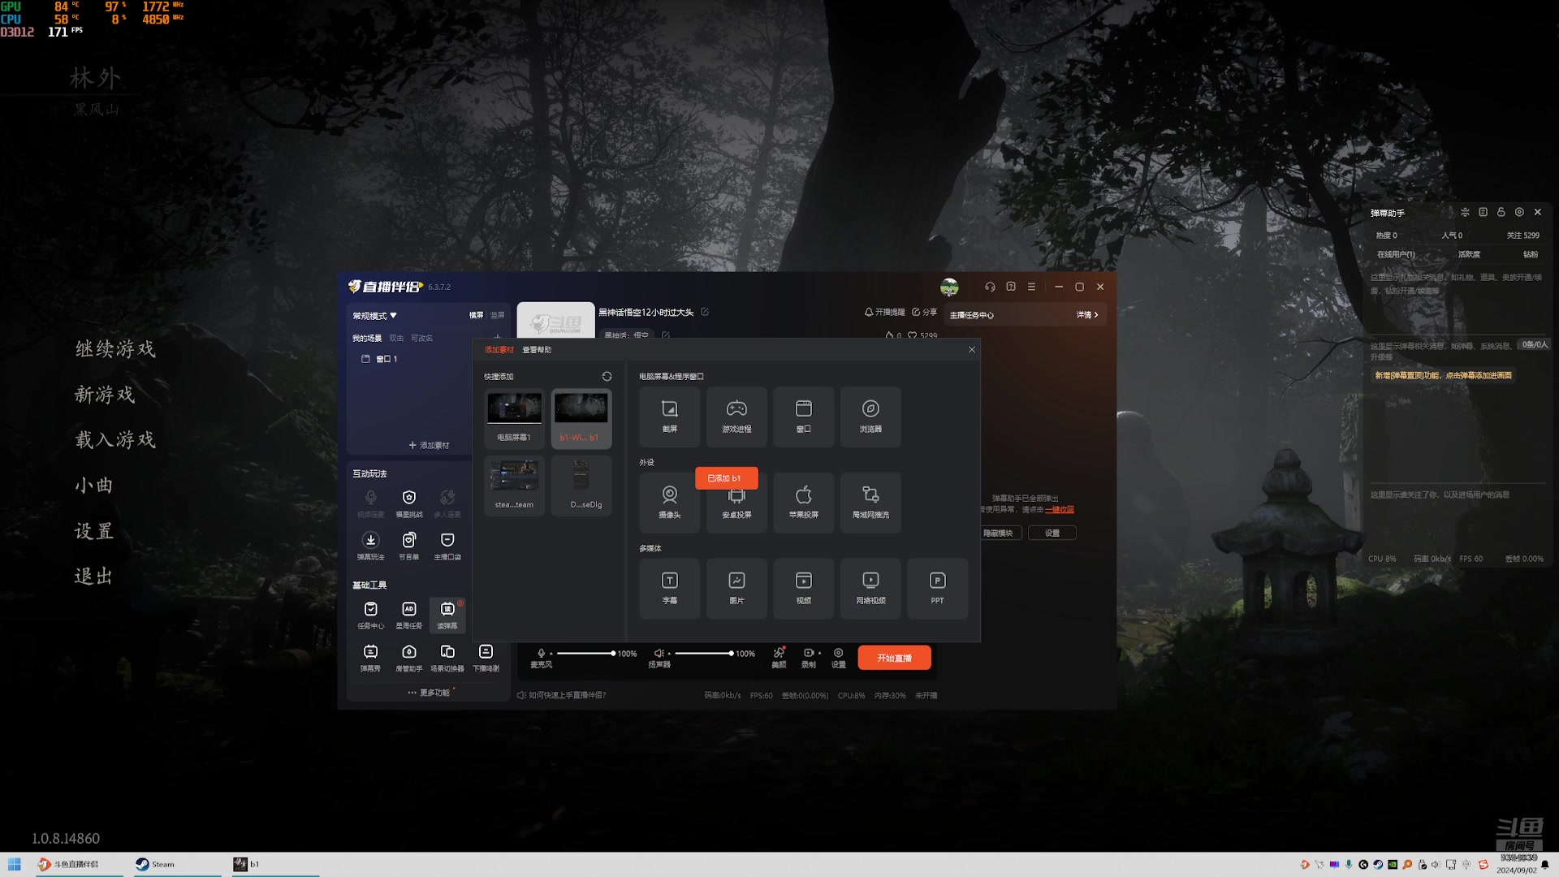Mute the 扬声器 speaker

click(659, 653)
